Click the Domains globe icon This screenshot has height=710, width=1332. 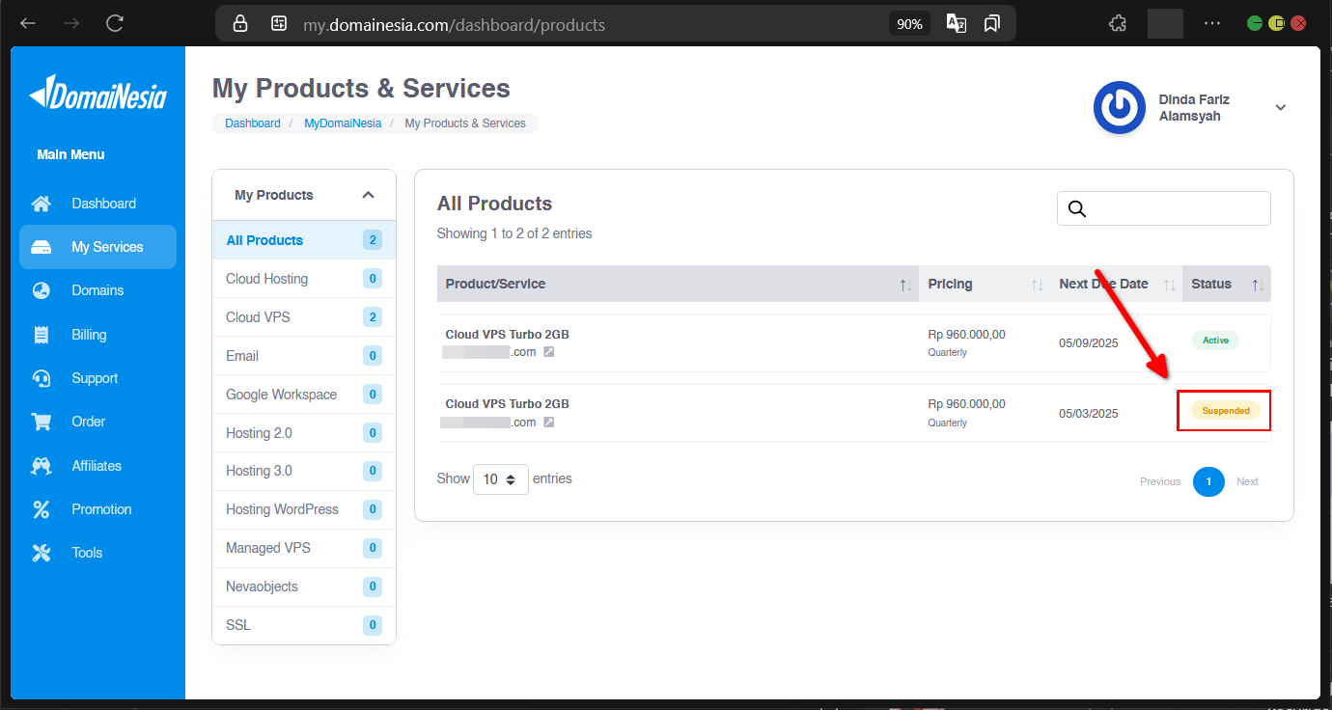(x=41, y=290)
